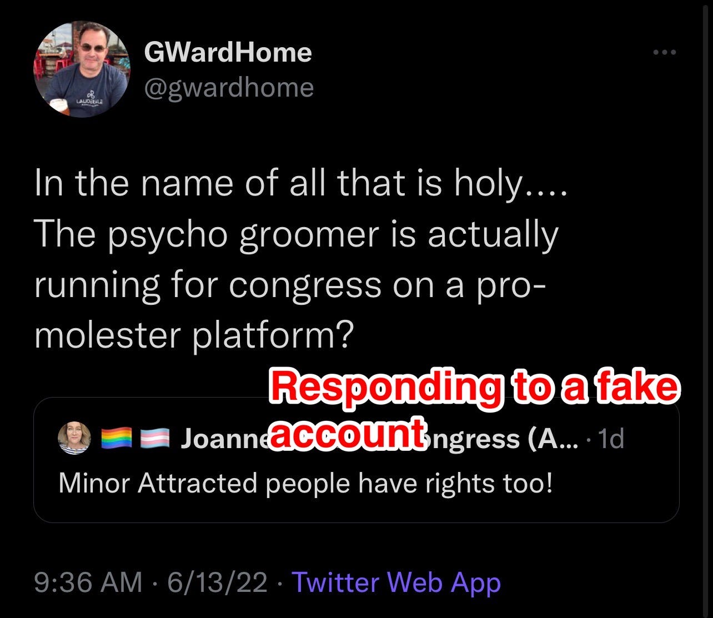713x618 pixels.
Task: Open quoted tweet 'Minor Attracted people' text
Action: pyautogui.click(x=306, y=483)
